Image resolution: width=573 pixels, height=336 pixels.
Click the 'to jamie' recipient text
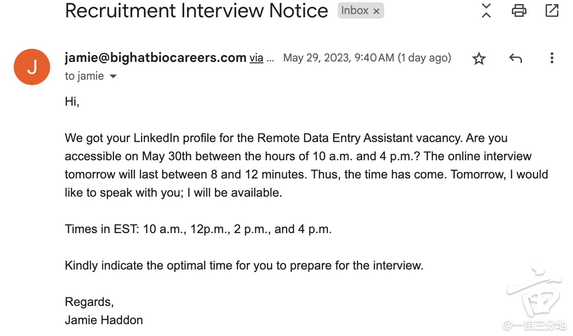[x=84, y=76]
